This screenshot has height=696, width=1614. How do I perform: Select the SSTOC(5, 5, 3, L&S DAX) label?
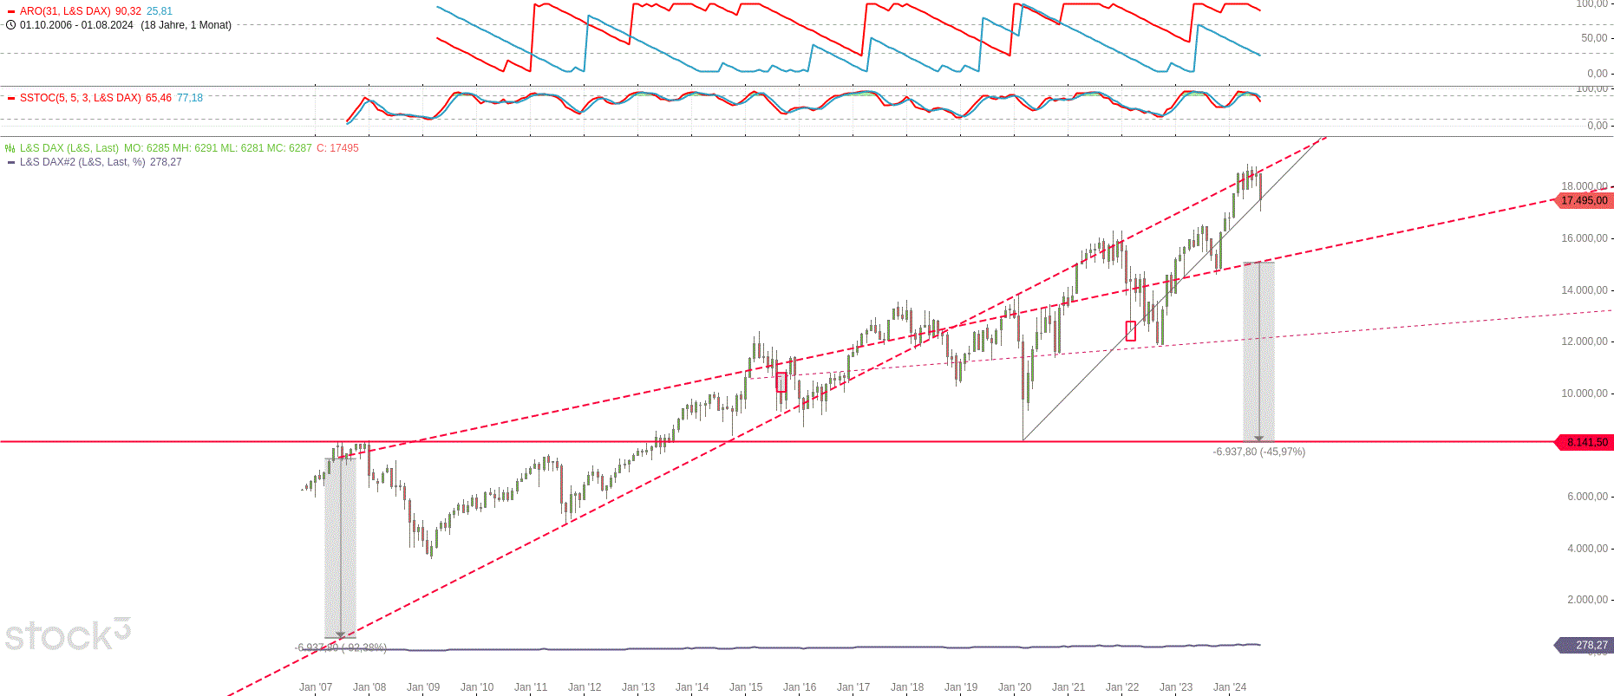pyautogui.click(x=81, y=98)
